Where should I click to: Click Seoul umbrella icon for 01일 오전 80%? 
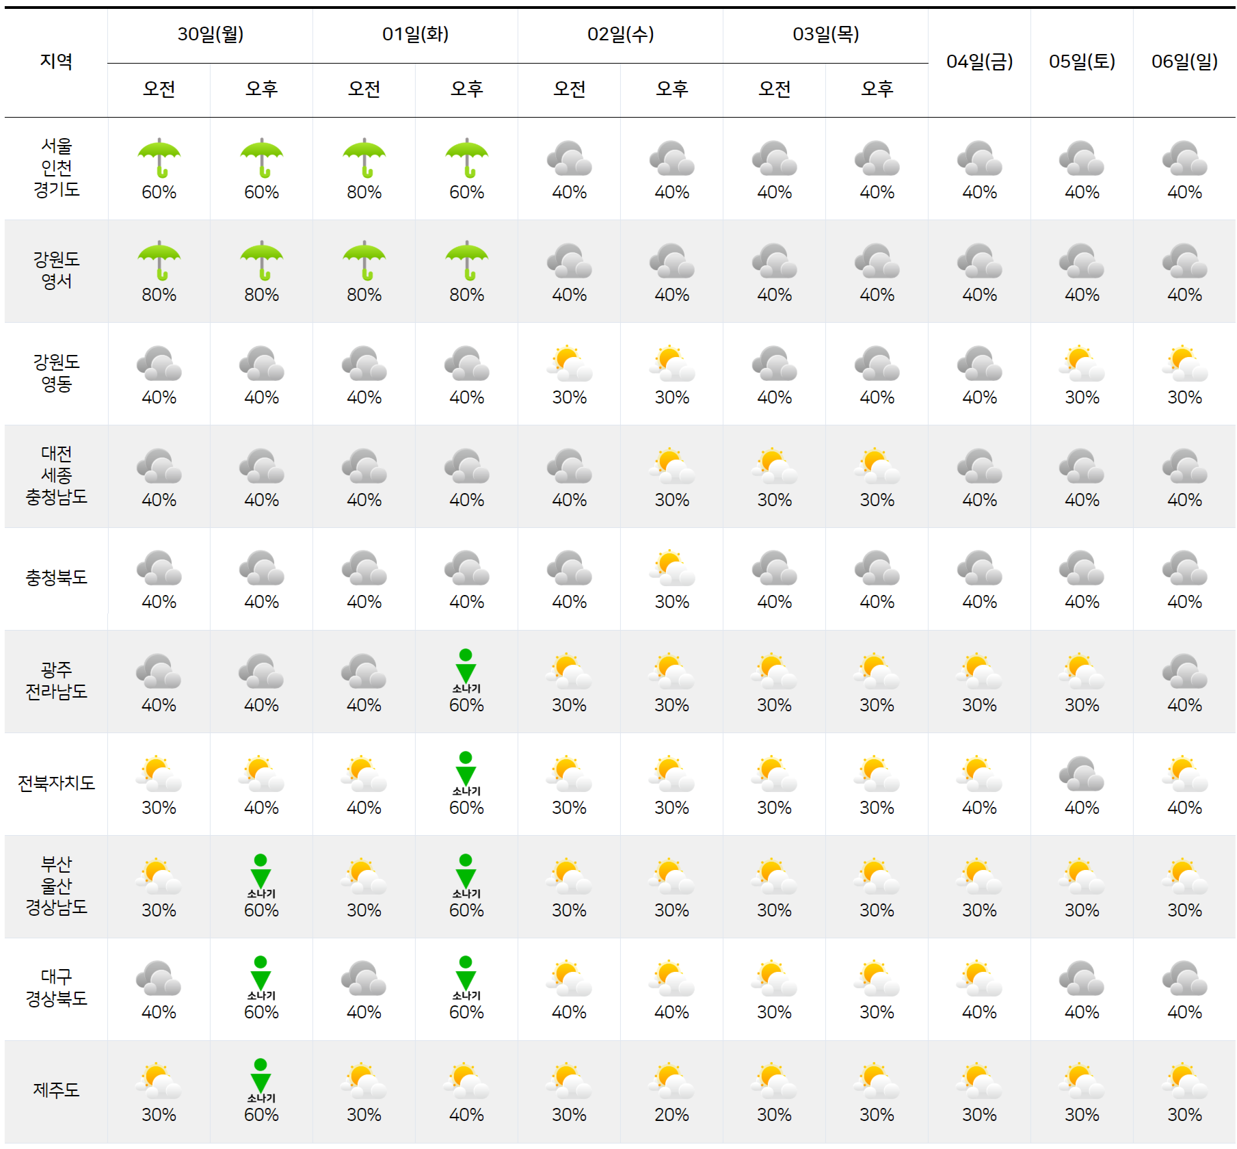coord(364,159)
